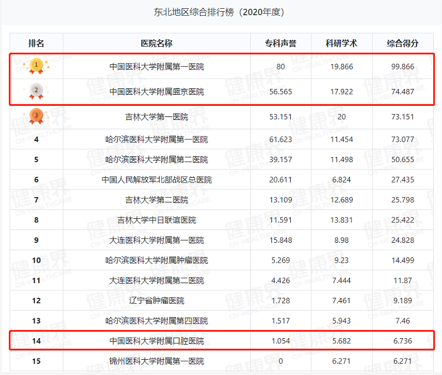Click the composite score 24.828
Viewport: 442px width, 375px height.
tap(403, 240)
